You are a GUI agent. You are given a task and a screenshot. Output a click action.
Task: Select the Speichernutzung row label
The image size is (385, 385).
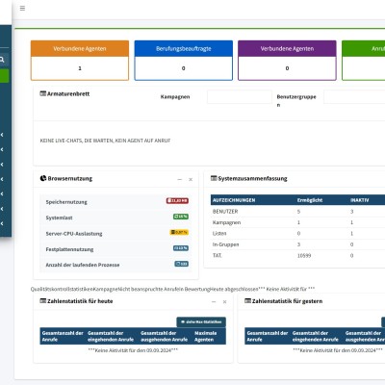click(x=66, y=202)
